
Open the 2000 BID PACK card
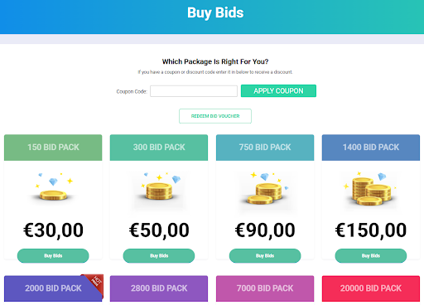53,288
